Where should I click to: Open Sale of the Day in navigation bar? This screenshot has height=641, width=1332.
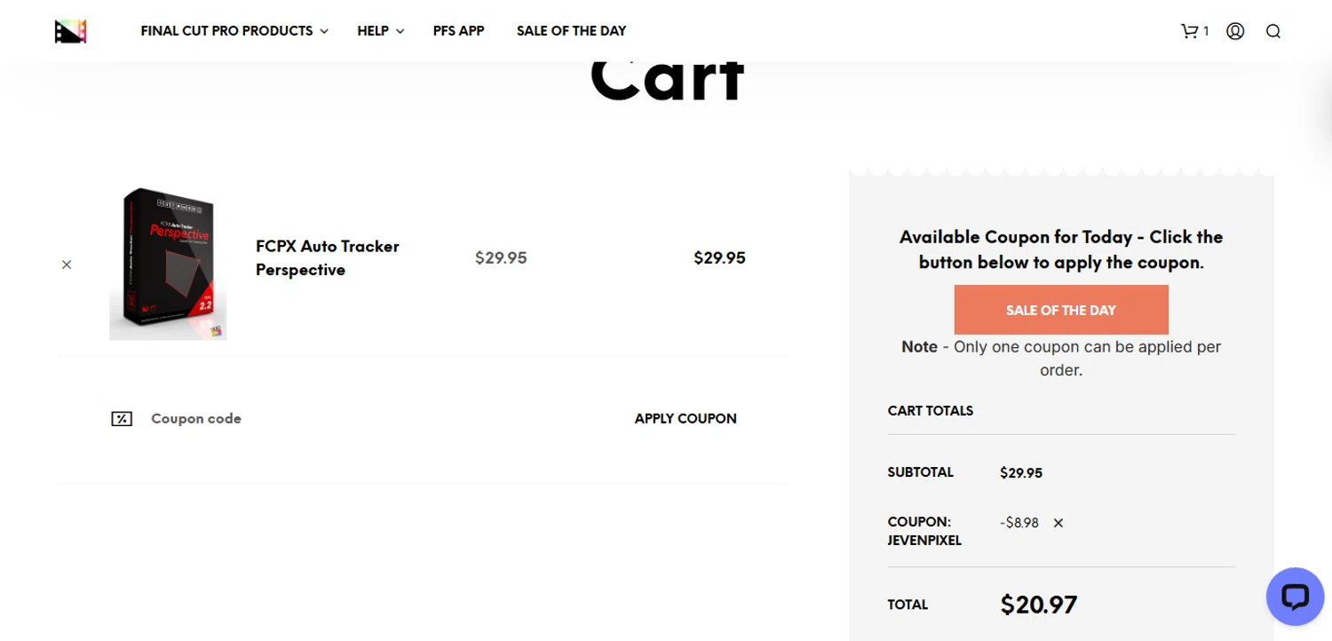tap(571, 31)
